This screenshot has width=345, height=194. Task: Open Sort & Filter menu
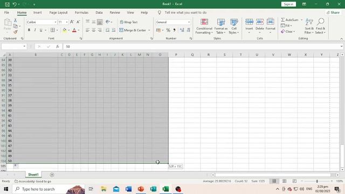tap(309, 26)
